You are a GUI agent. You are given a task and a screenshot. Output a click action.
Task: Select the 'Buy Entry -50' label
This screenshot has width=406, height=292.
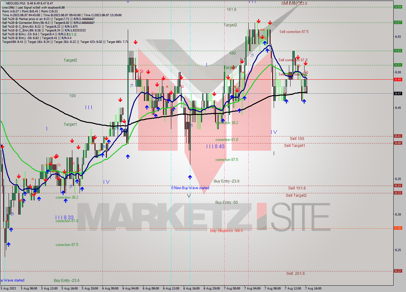(226, 202)
